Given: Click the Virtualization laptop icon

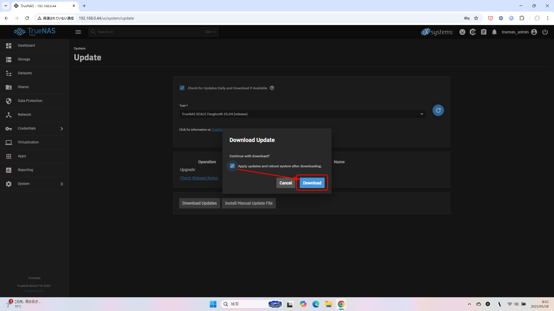Looking at the screenshot, I should coord(9,142).
